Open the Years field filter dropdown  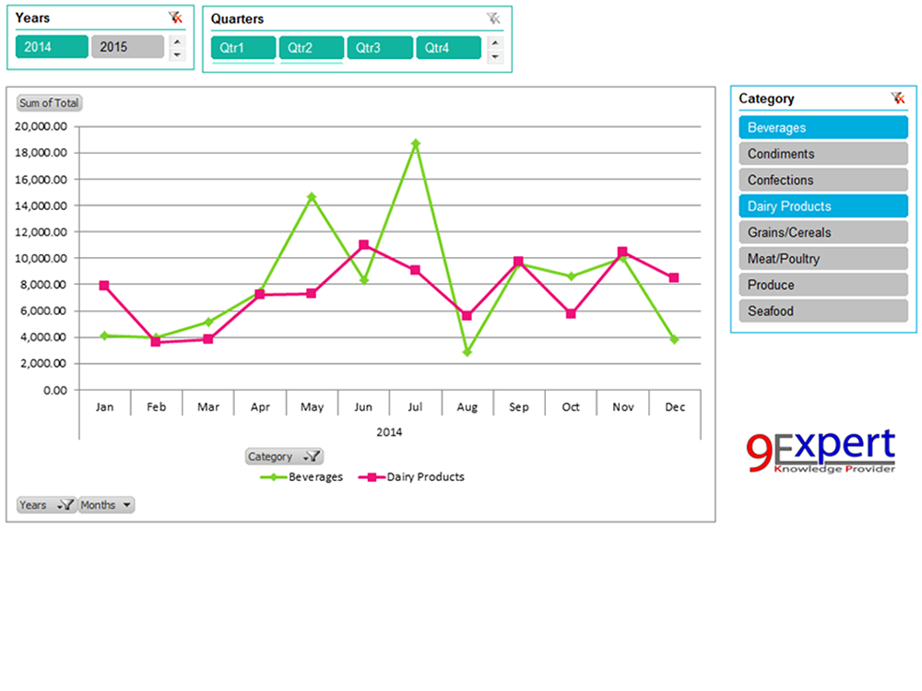pos(65,505)
